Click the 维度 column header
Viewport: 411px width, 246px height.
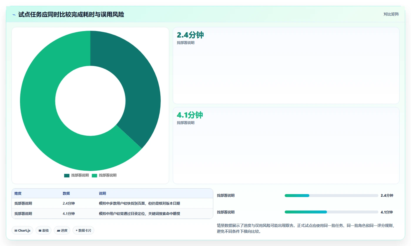18,194
